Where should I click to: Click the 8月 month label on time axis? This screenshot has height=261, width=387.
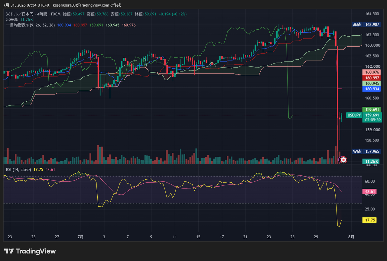pyautogui.click(x=351, y=237)
